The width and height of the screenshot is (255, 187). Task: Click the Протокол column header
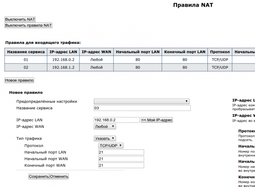220,52
